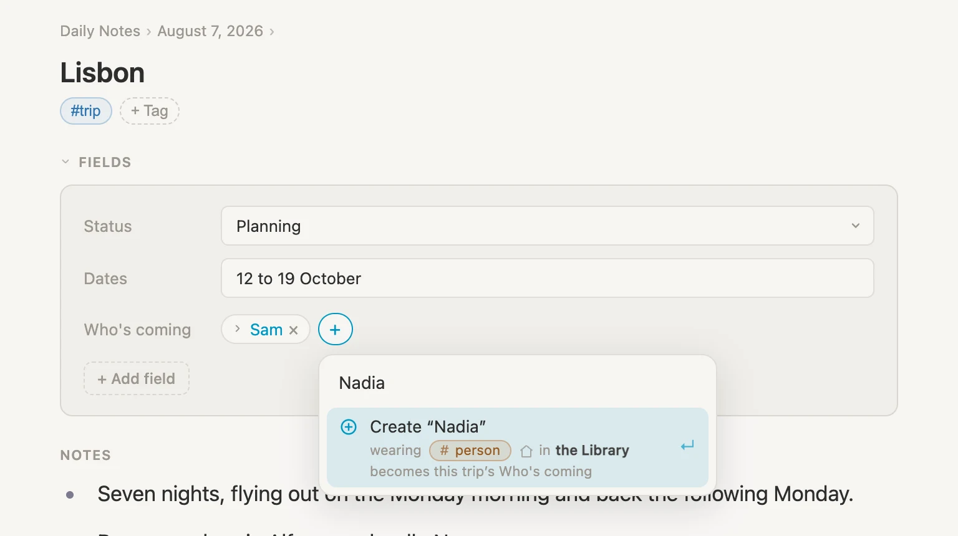Click the return arrow icon in the Nadia option
This screenshot has height=536, width=958.
coord(687,446)
